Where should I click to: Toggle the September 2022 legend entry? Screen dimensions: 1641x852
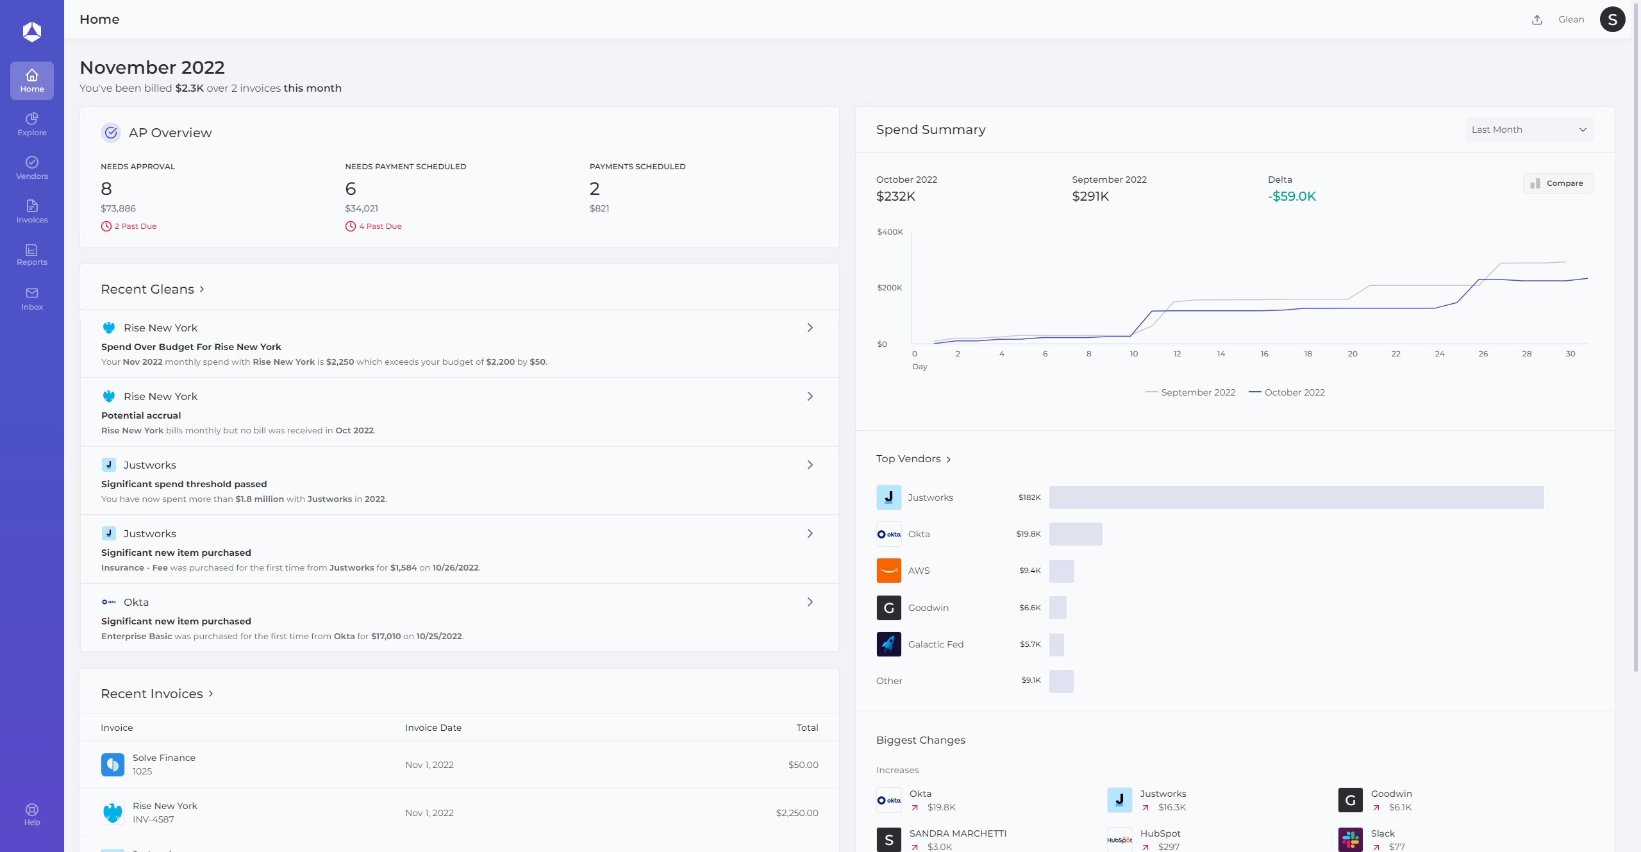coord(1190,392)
